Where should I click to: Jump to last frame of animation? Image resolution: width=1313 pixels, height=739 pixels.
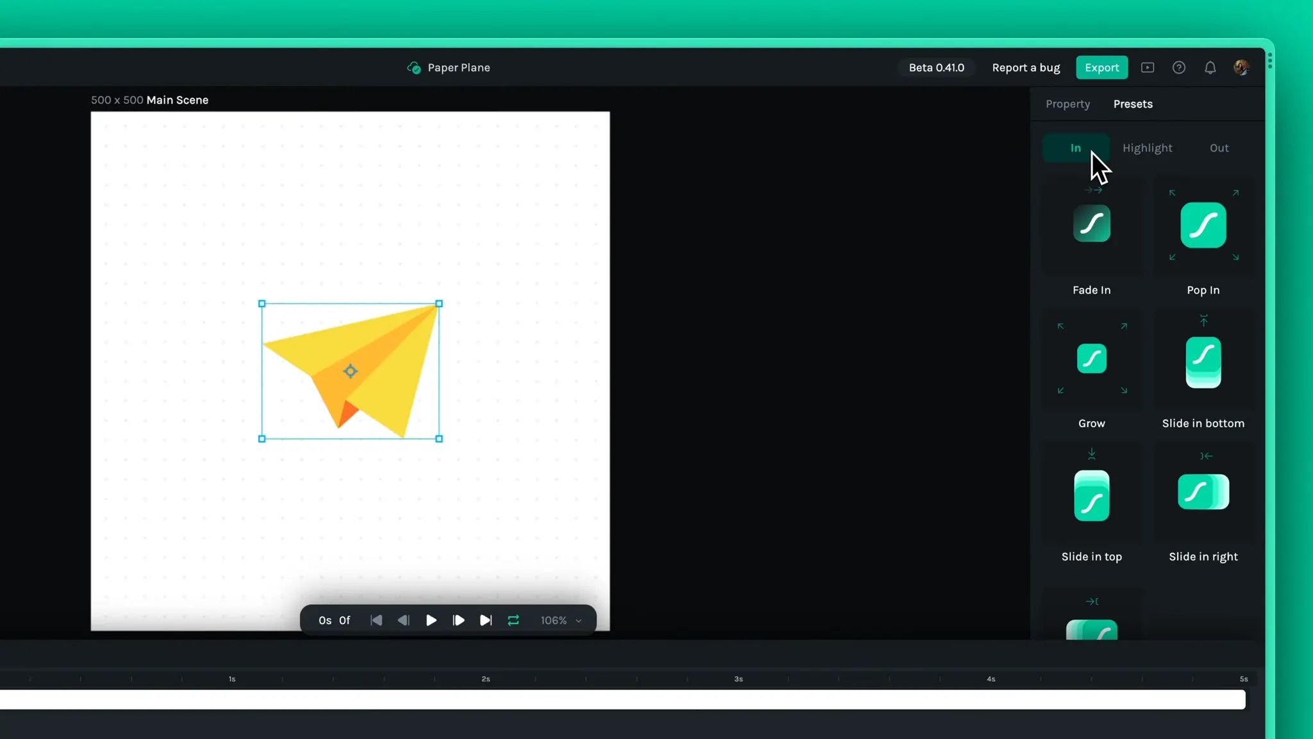[x=486, y=620]
